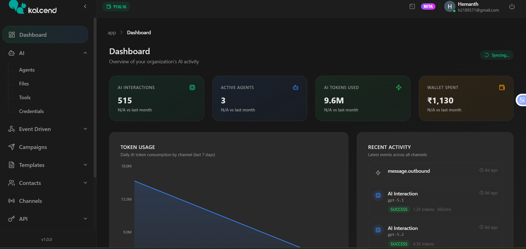Open the Hemanth user avatar
The image size is (526, 249).
[x=450, y=6]
